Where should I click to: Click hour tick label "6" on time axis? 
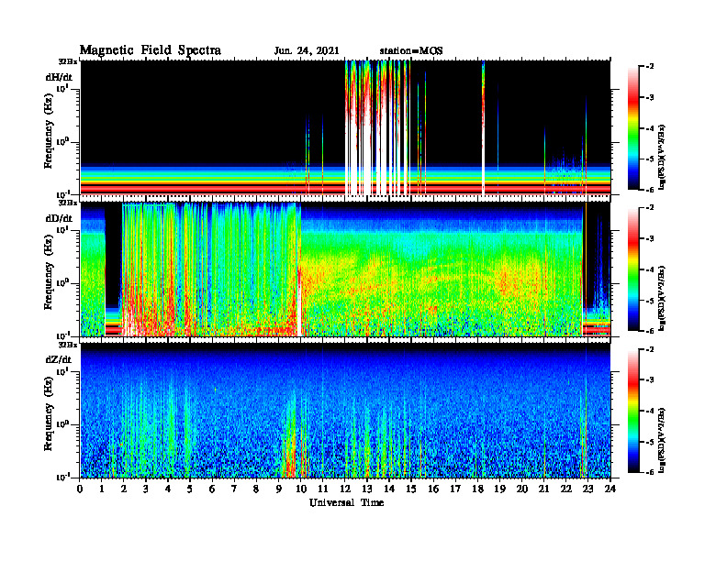[x=212, y=489]
